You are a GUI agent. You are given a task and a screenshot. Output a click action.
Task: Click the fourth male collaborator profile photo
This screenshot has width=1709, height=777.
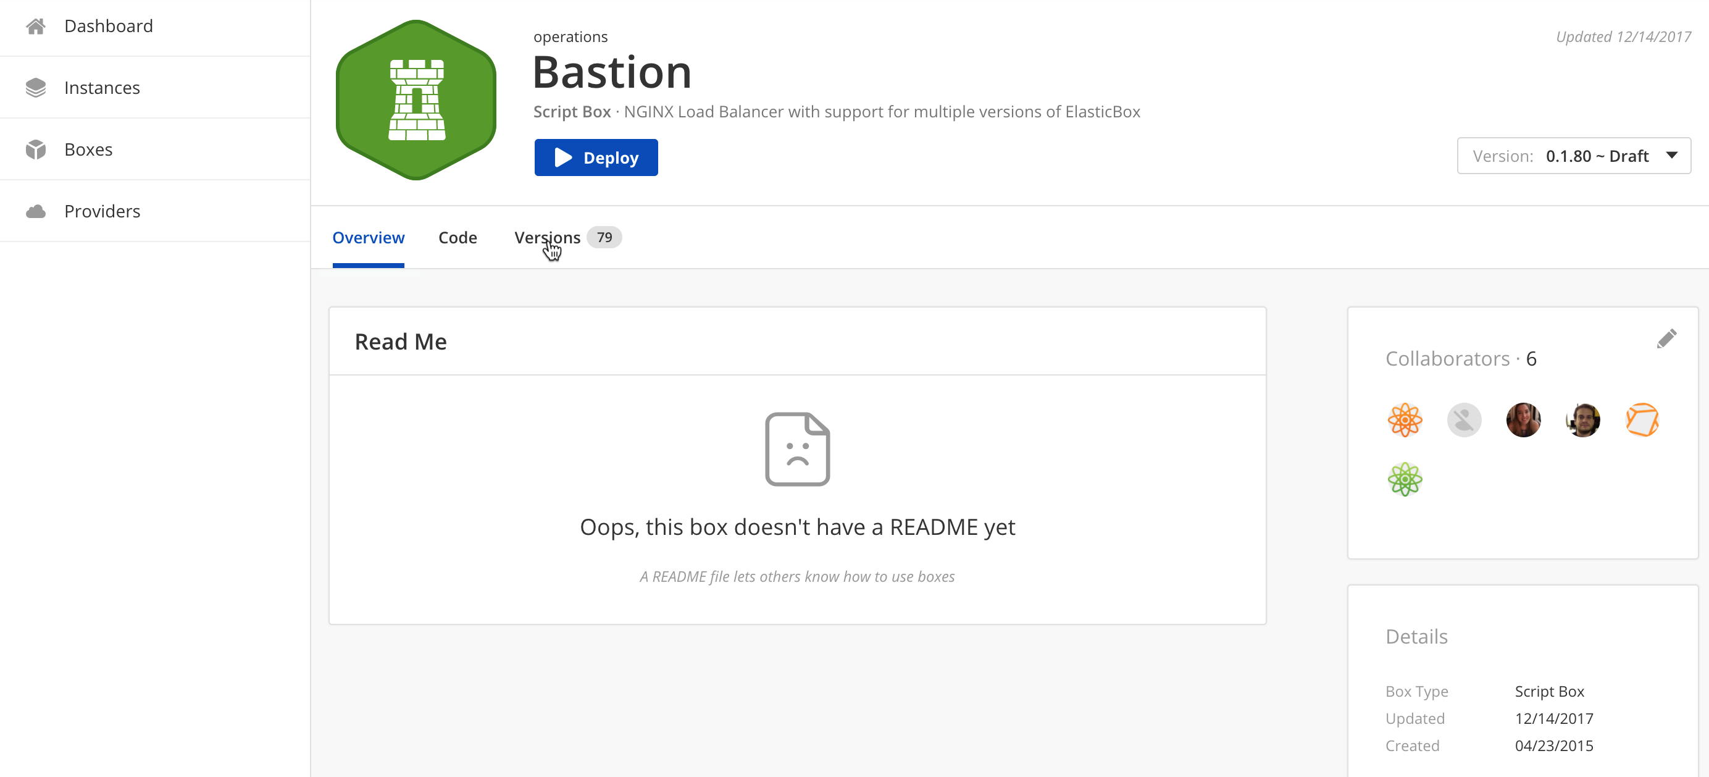(x=1582, y=419)
